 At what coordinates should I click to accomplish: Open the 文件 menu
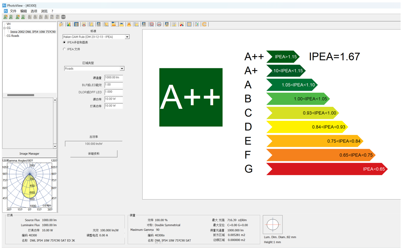13,11
